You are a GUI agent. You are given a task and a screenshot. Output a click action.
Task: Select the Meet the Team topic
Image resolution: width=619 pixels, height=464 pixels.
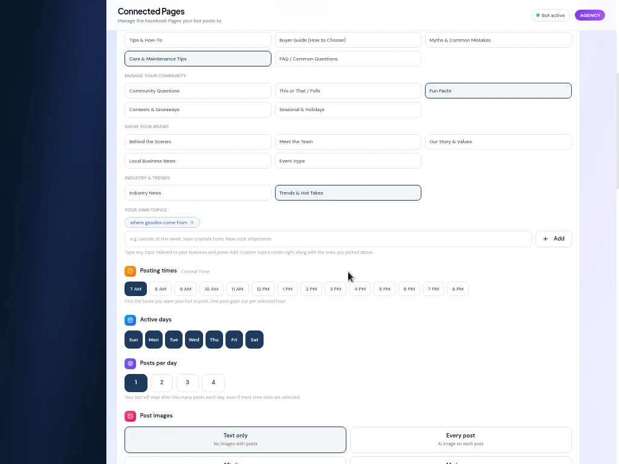tap(348, 141)
